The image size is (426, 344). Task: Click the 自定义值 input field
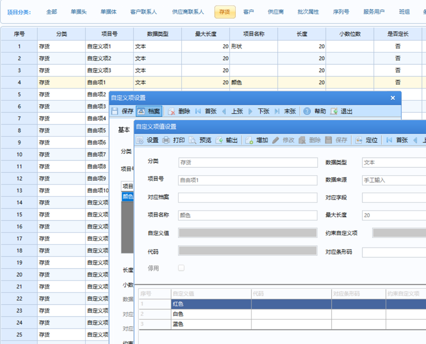click(248, 233)
